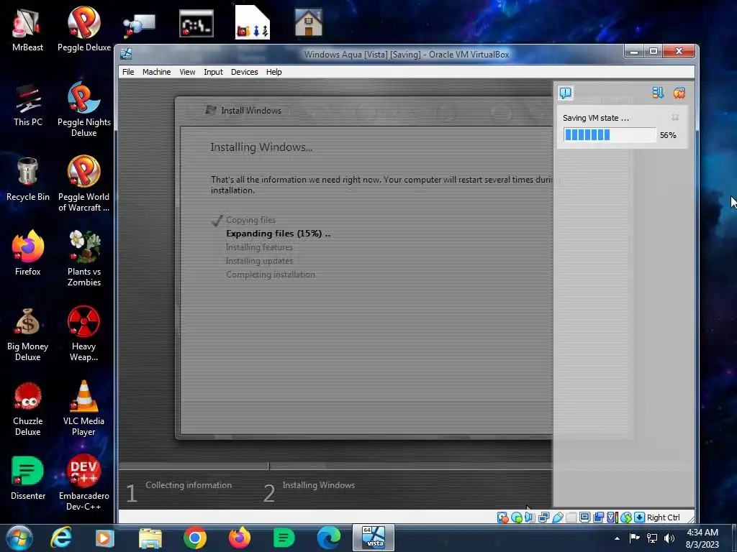Open File Explorer from the taskbar
The height and width of the screenshot is (552, 737).
coord(150,538)
